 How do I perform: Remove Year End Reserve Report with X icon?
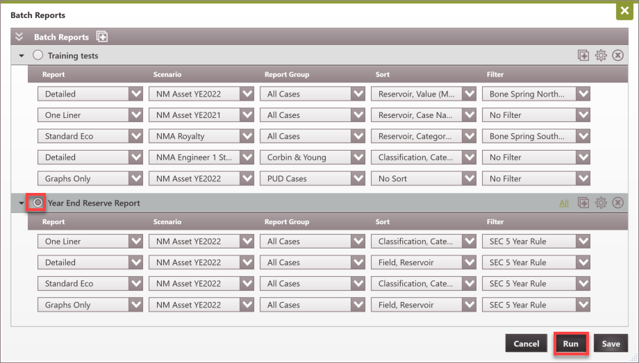pyautogui.click(x=617, y=203)
